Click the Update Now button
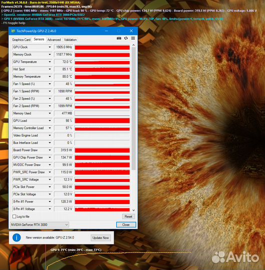 pyautogui.click(x=101, y=238)
